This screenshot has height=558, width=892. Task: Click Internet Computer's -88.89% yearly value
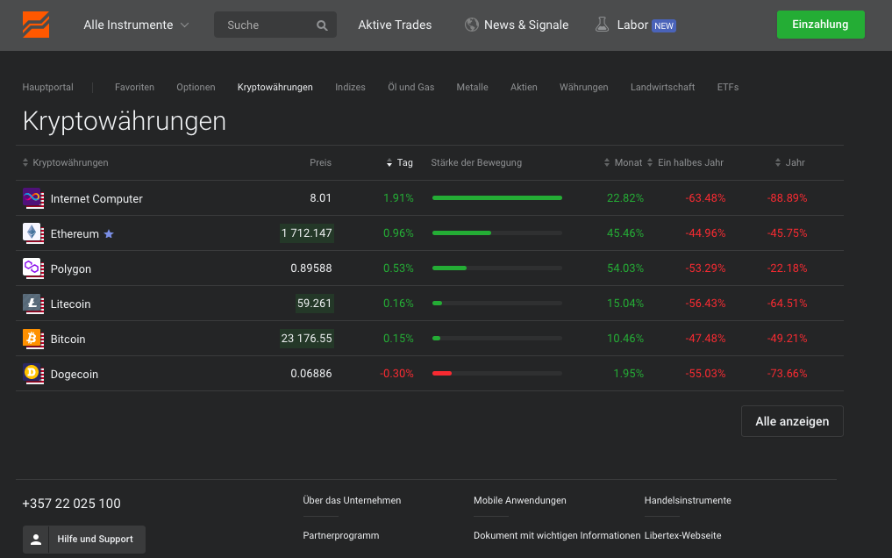tap(787, 198)
